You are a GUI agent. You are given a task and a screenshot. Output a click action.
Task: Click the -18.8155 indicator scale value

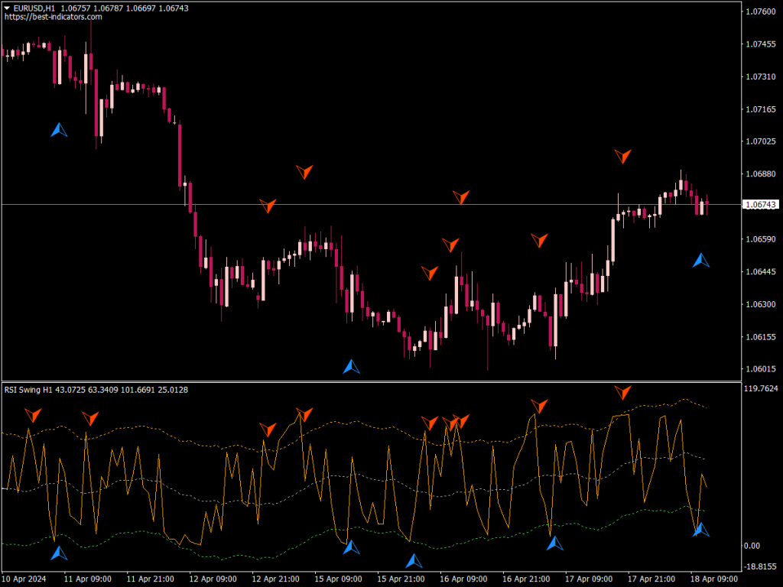point(761,566)
